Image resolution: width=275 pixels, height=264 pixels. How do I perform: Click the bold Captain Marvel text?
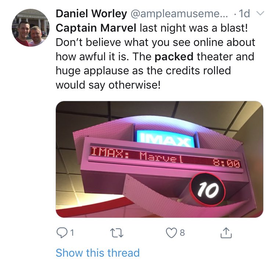pyautogui.click(x=96, y=28)
